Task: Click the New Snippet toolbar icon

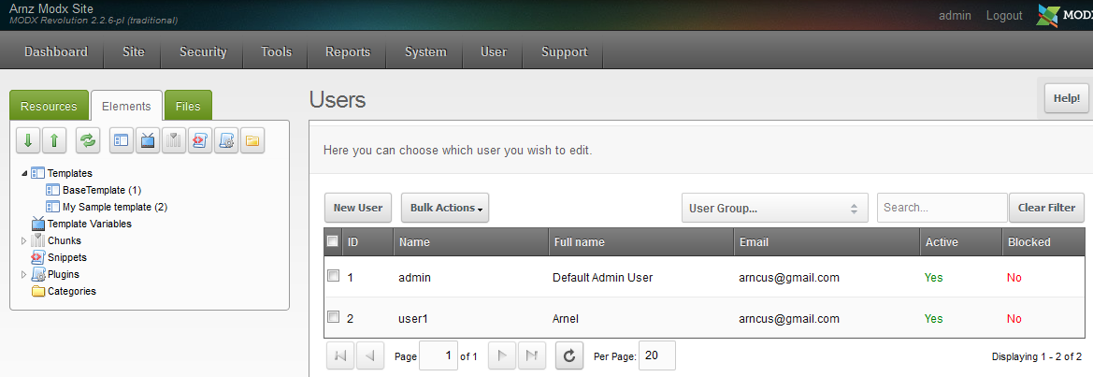Action: pos(200,141)
